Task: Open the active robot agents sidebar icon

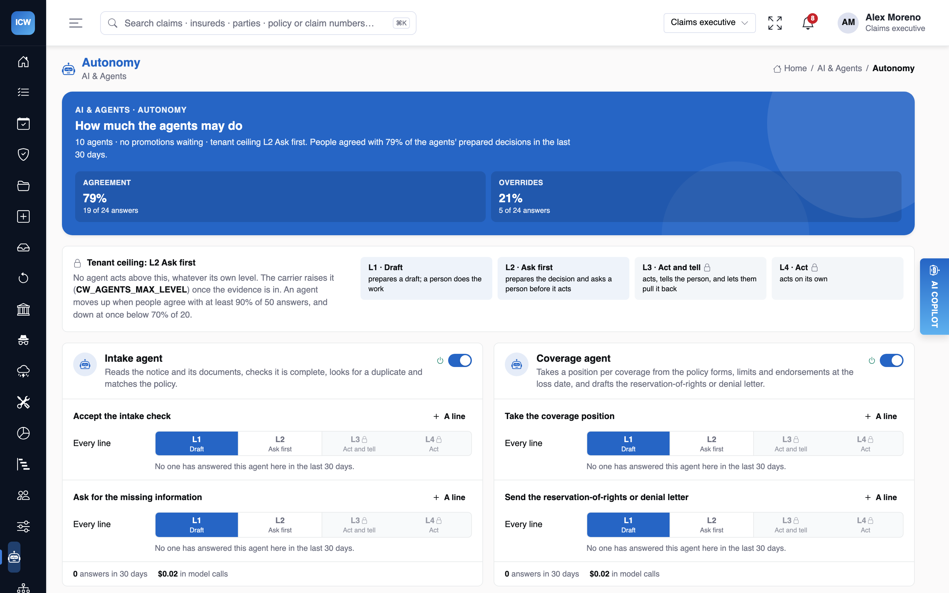Action: (14, 557)
